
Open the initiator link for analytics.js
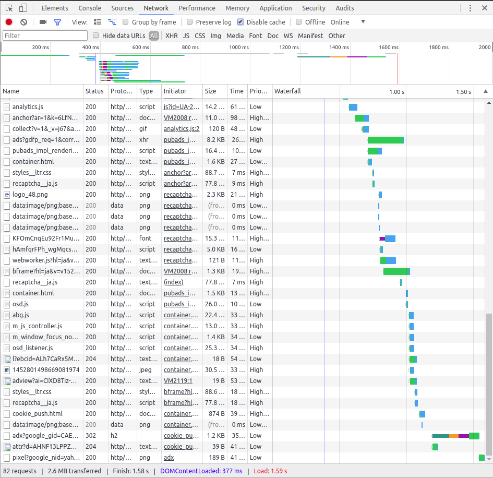(x=180, y=106)
